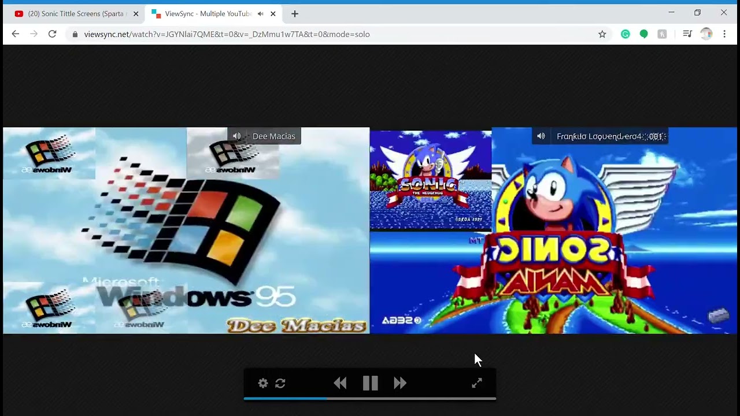Open ViewSync settings gear
This screenshot has width=740, height=416.
(263, 383)
